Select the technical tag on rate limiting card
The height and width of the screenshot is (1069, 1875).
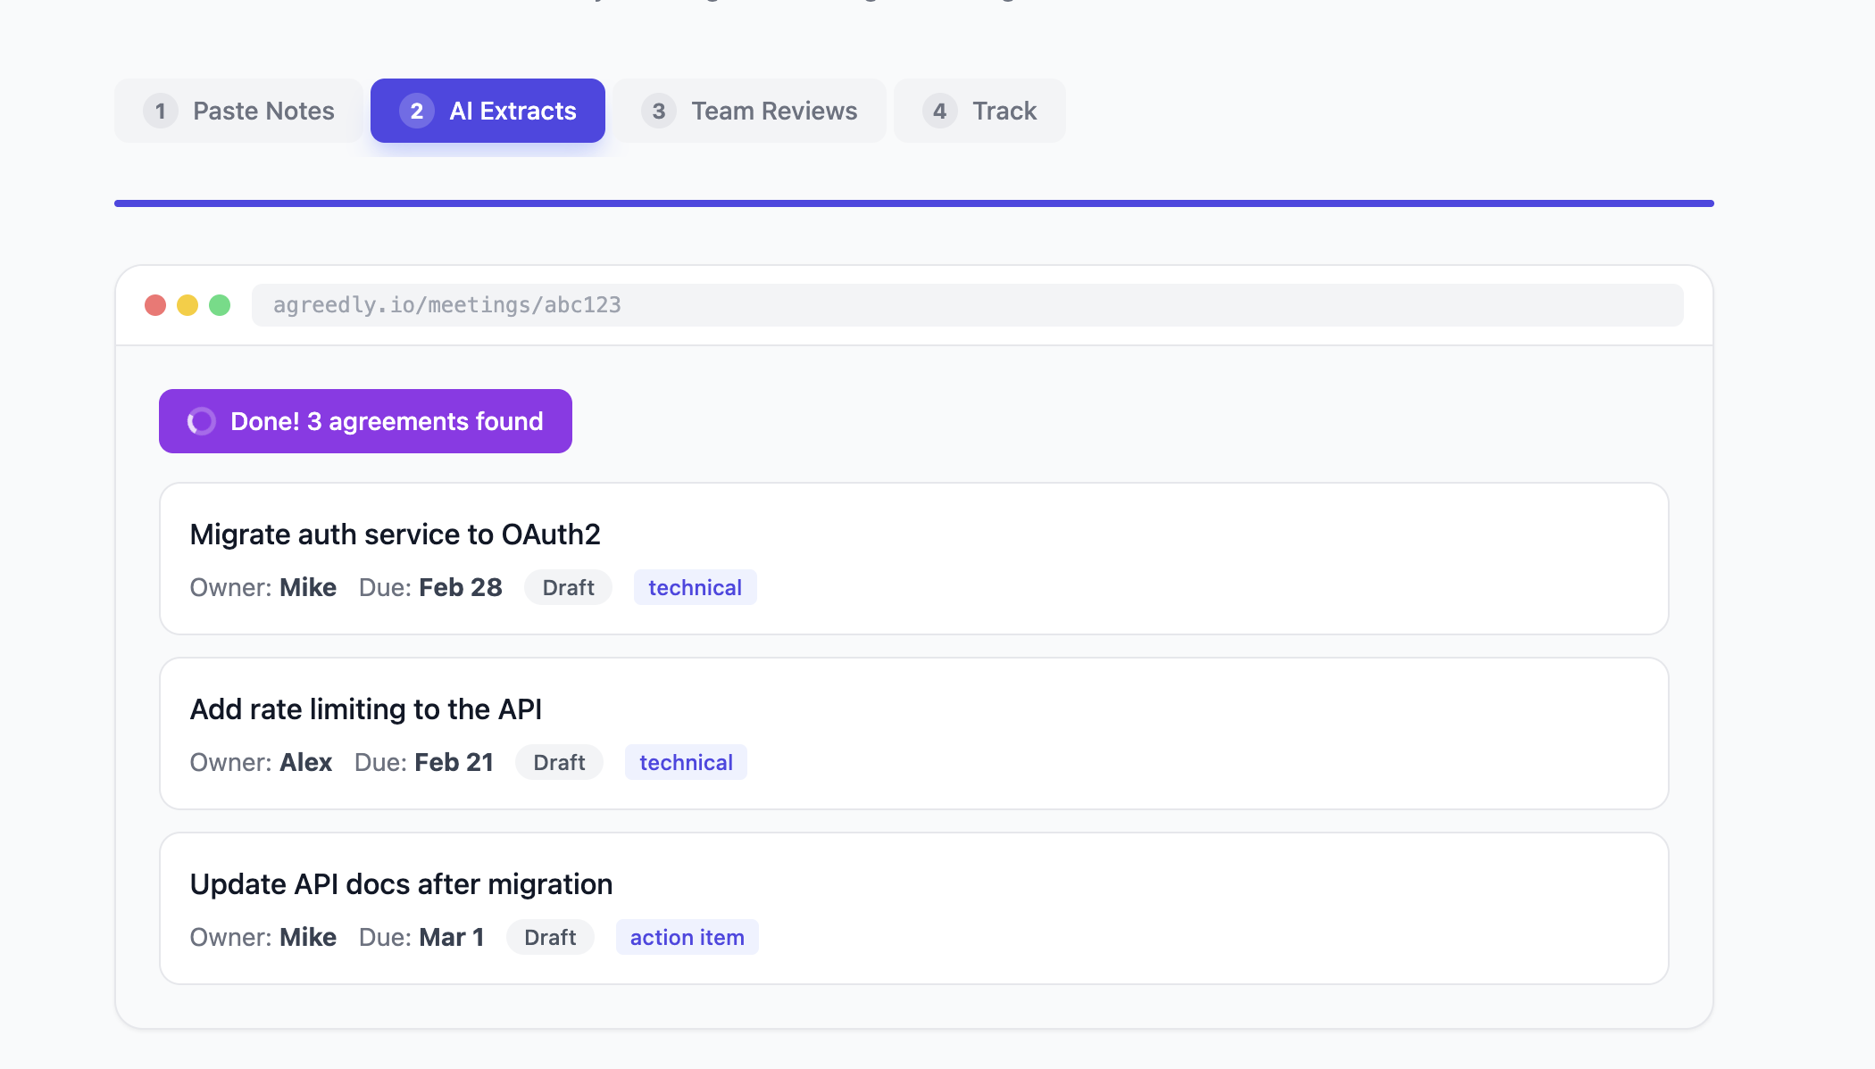(686, 762)
